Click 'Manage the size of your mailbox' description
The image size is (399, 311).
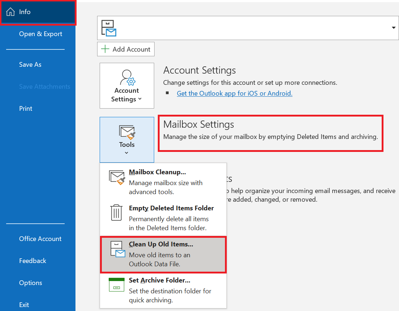pyautogui.click(x=271, y=137)
